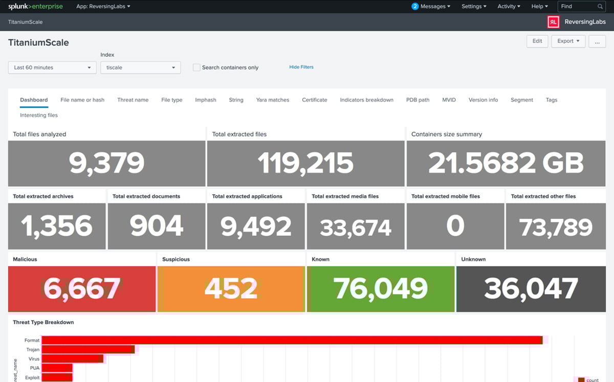Click the Containers size 21.5682 GB panel
This screenshot has width=614, height=382.
point(506,164)
